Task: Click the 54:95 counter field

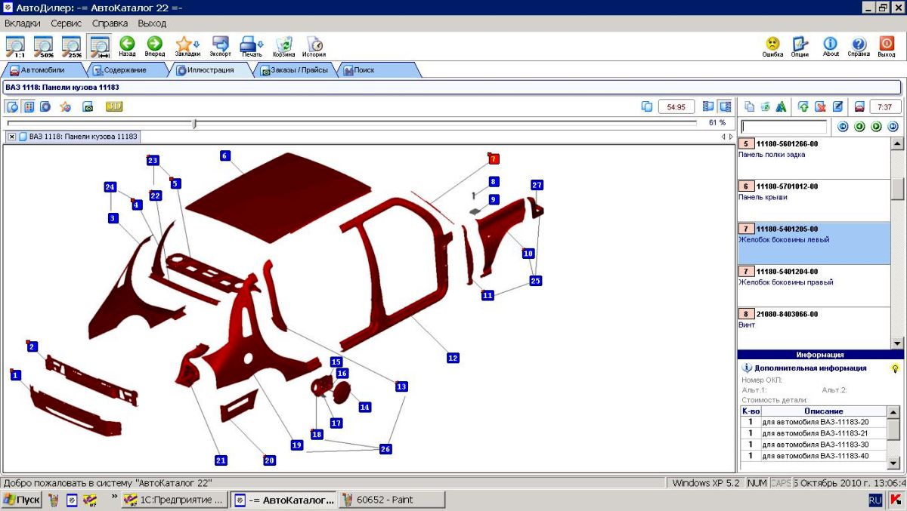Action: 676,106
